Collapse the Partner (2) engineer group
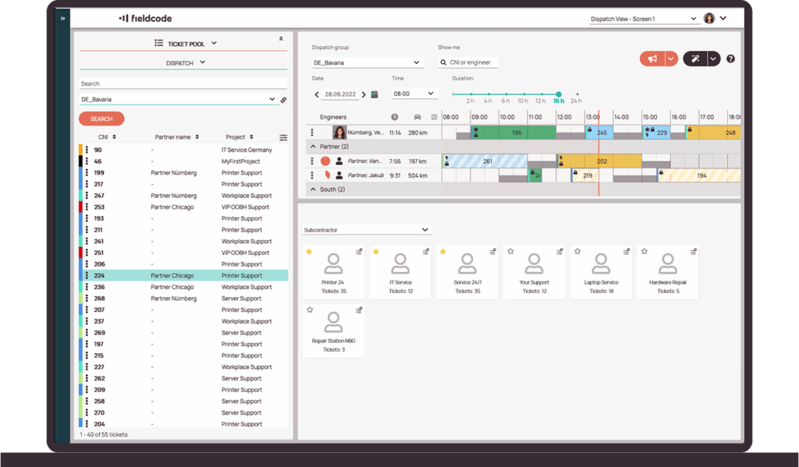The height and width of the screenshot is (467, 799). pyautogui.click(x=313, y=146)
